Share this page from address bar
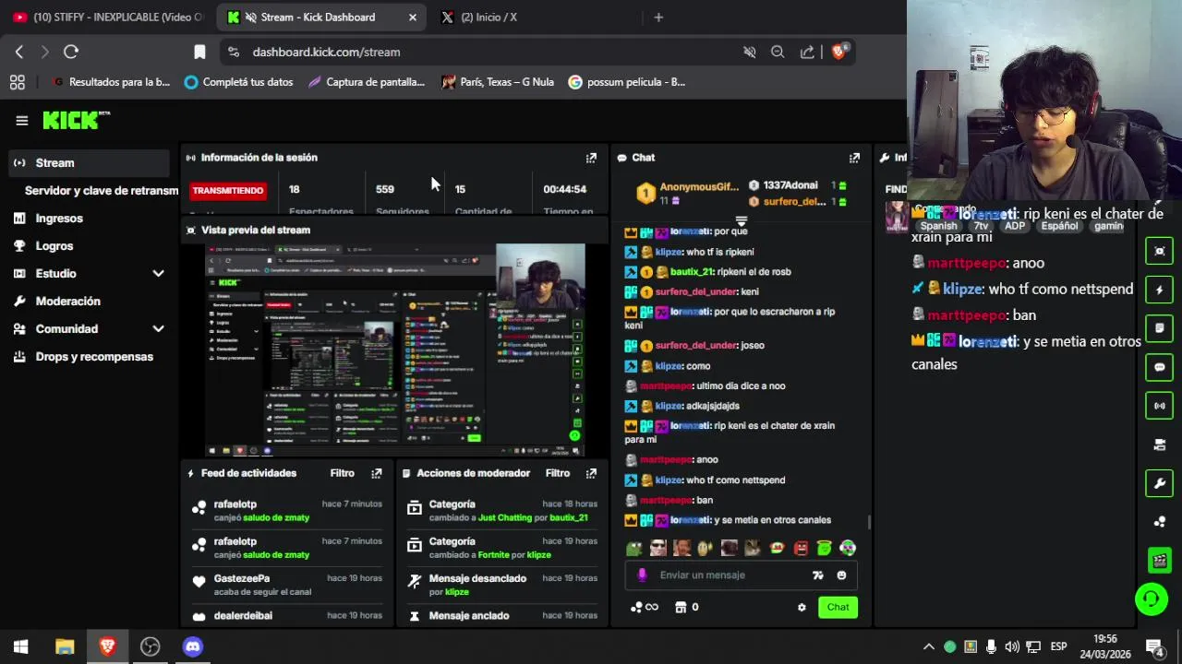The width and height of the screenshot is (1182, 664). click(807, 53)
